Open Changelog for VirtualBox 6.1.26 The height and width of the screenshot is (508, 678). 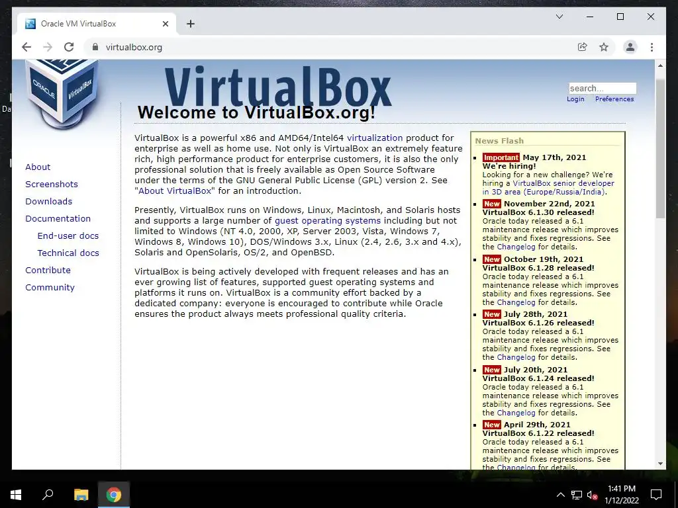point(516,358)
